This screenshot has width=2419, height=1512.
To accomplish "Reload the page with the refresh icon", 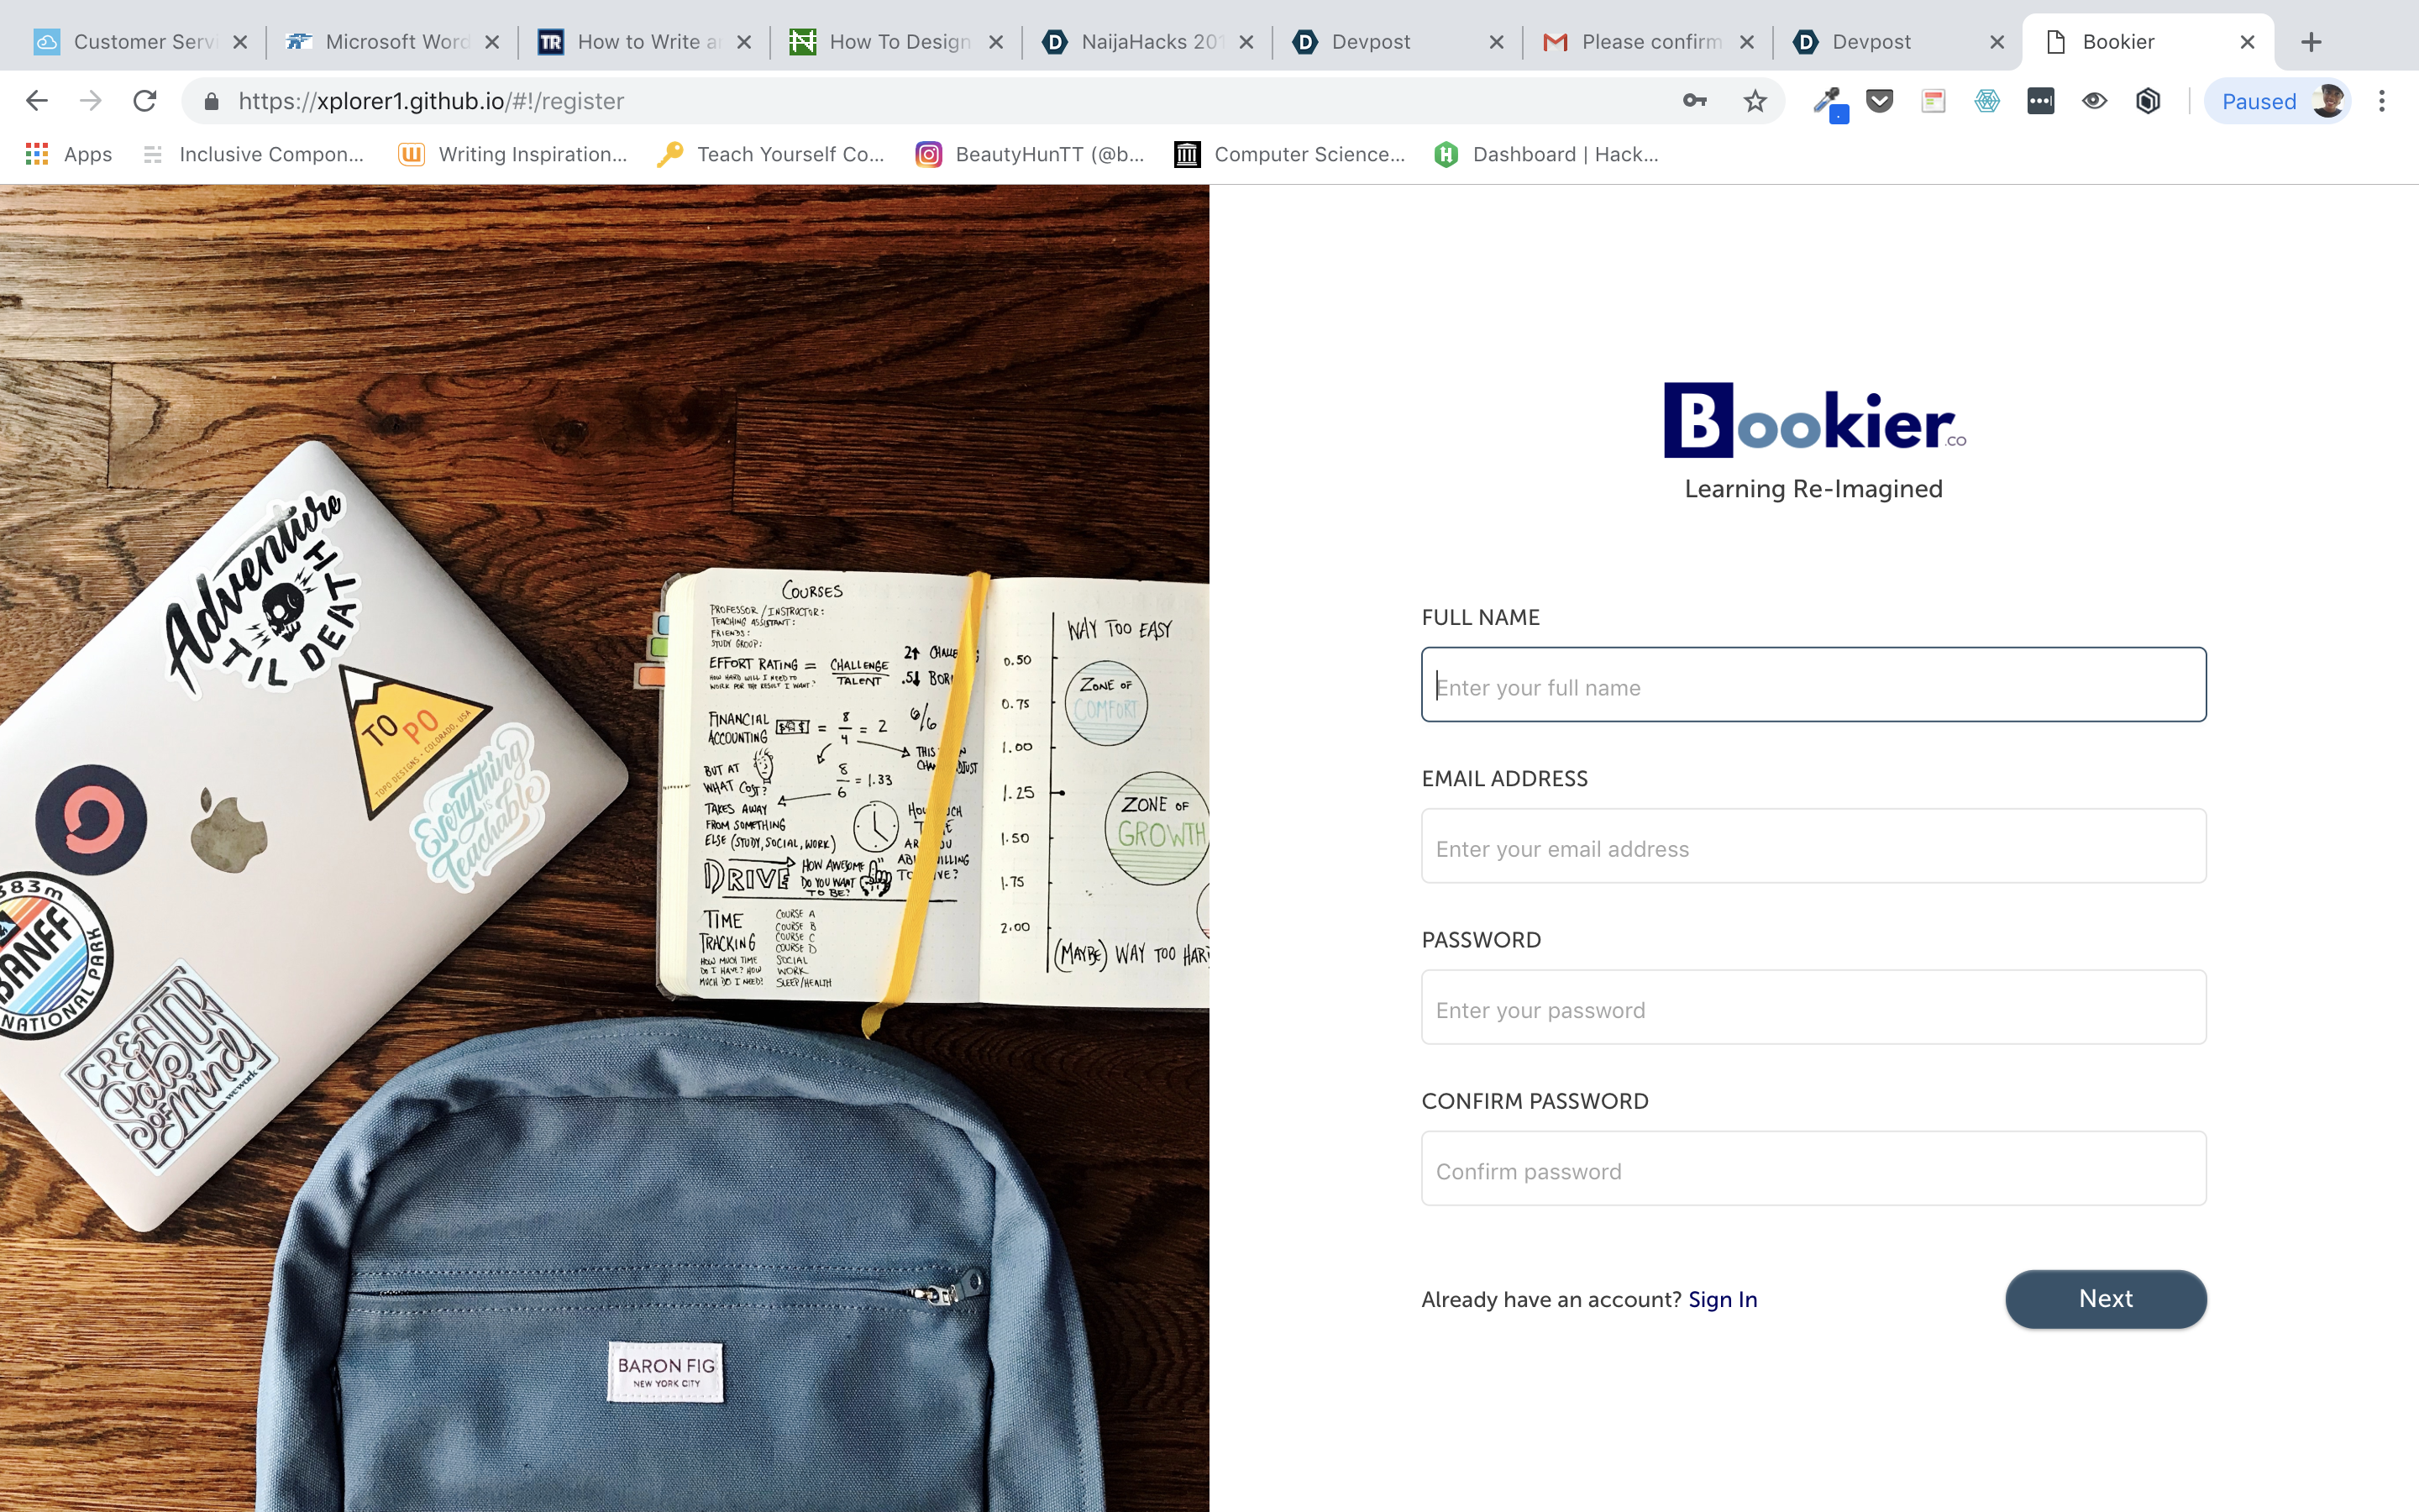I will coord(145,101).
